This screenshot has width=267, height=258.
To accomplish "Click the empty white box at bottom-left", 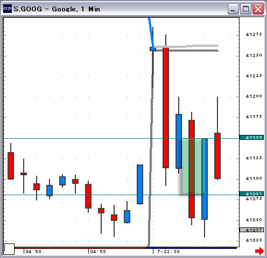I will tap(9, 249).
